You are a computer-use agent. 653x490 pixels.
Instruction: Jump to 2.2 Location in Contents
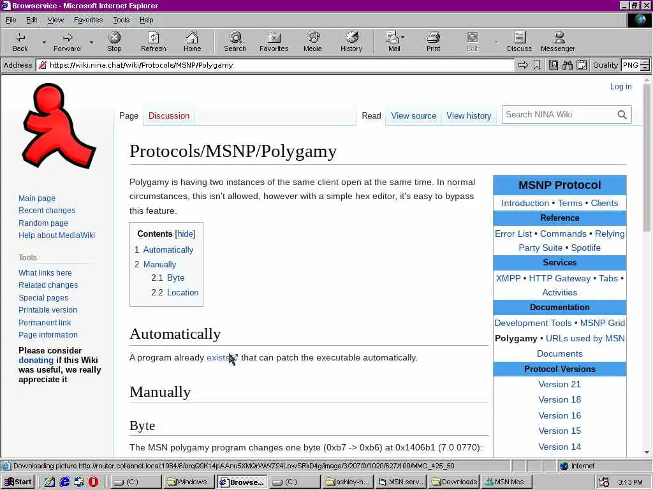click(182, 292)
